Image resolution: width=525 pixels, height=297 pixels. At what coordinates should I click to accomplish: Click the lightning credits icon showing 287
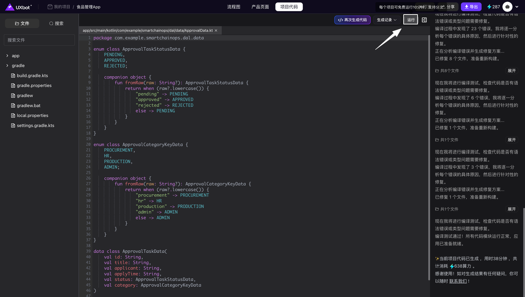click(489, 7)
